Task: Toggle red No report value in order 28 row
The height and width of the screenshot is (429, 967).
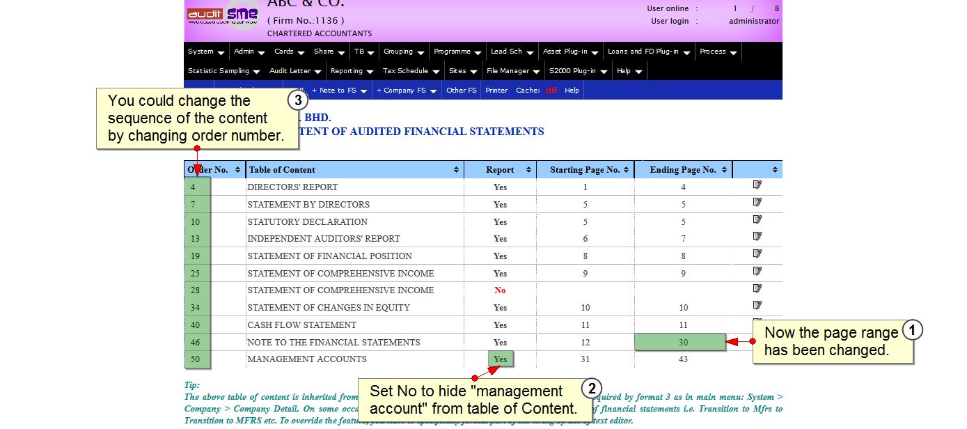Action: pyautogui.click(x=500, y=290)
